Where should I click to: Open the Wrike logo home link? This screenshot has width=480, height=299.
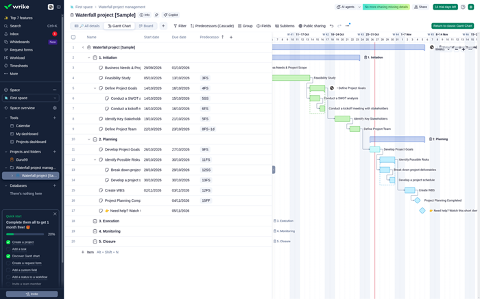point(17,7)
